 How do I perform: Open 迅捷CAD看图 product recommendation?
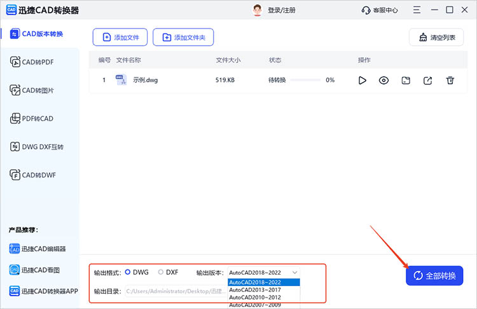34,270
